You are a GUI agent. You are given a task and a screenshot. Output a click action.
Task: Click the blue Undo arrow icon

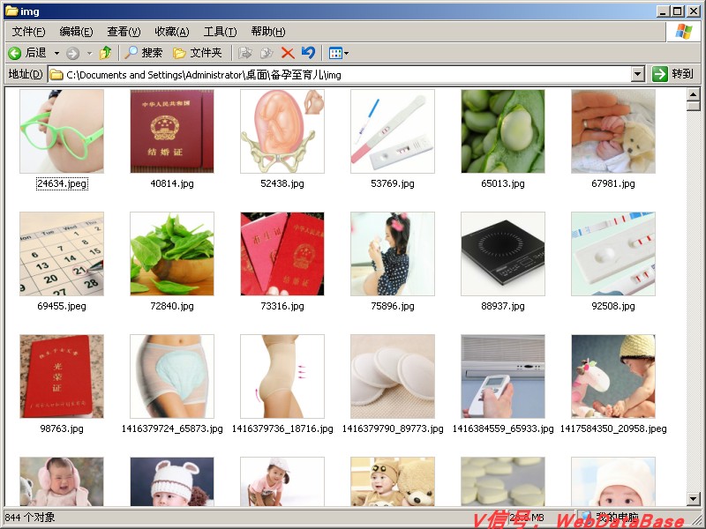click(x=308, y=53)
